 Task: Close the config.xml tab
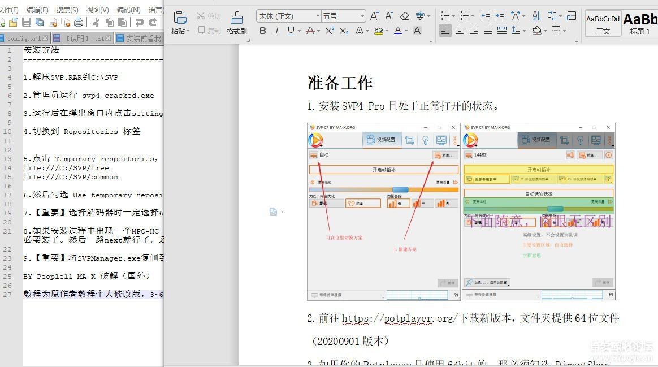(x=45, y=38)
